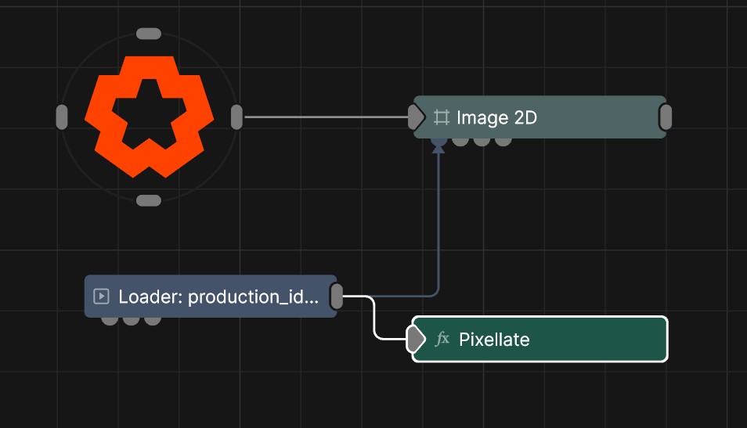Select the Pixellate node label
This screenshot has height=428, width=747.
pyautogui.click(x=494, y=339)
